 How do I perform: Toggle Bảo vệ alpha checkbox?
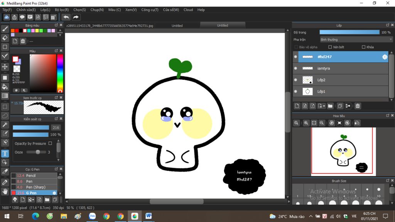(296, 47)
